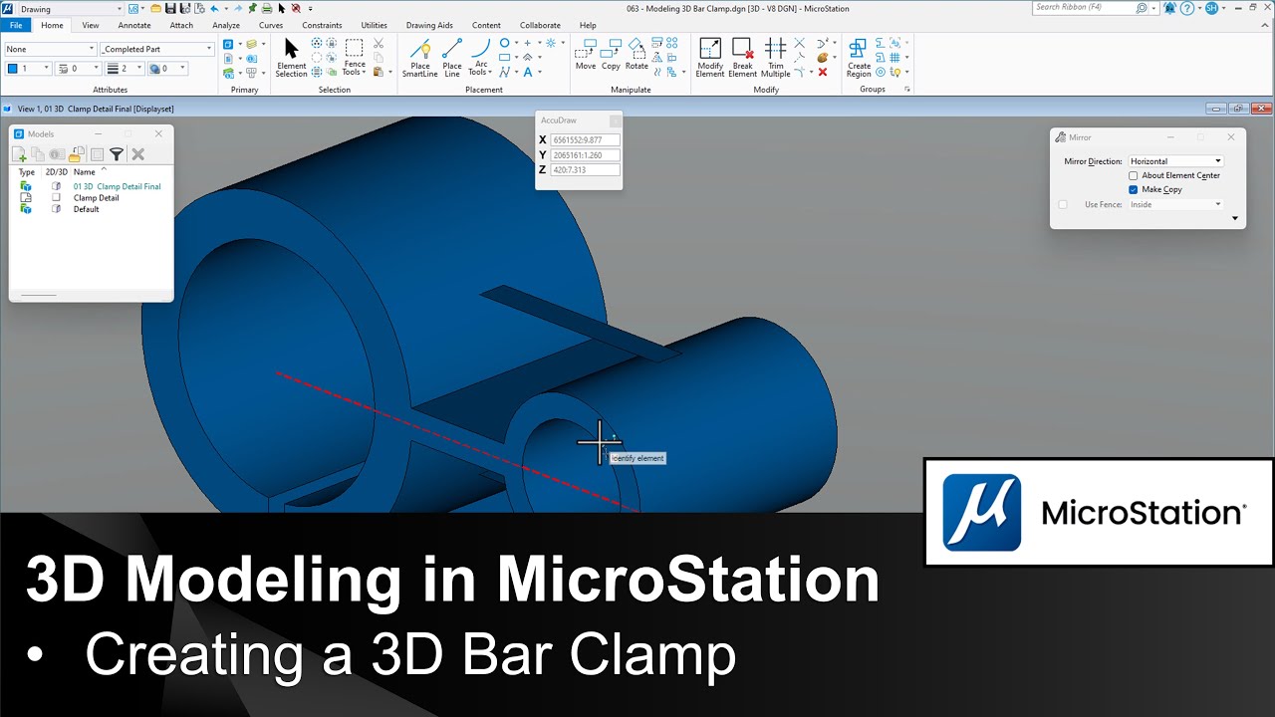Open the Use Fence 'Inside' dropdown
This screenshot has width=1275, height=717.
point(1175,204)
